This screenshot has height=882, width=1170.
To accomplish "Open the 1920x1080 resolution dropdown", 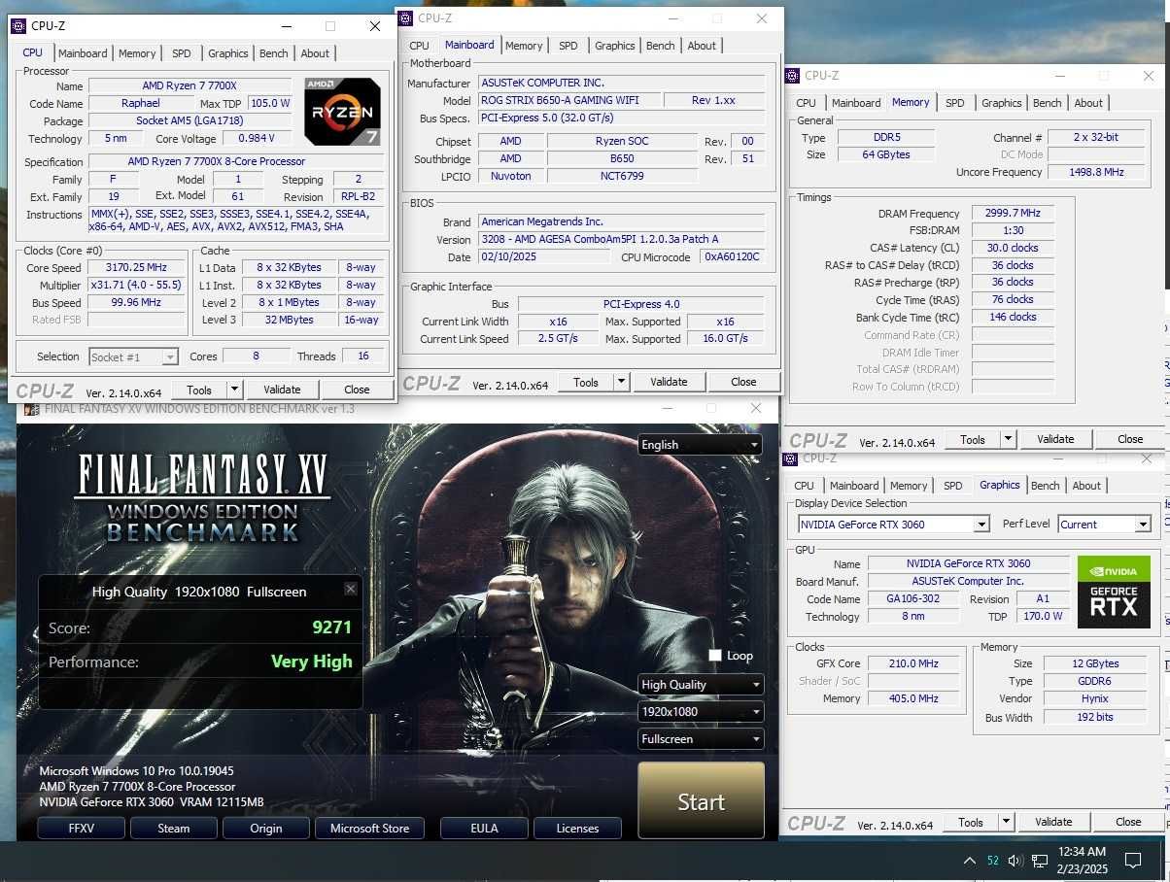I will tap(701, 712).
